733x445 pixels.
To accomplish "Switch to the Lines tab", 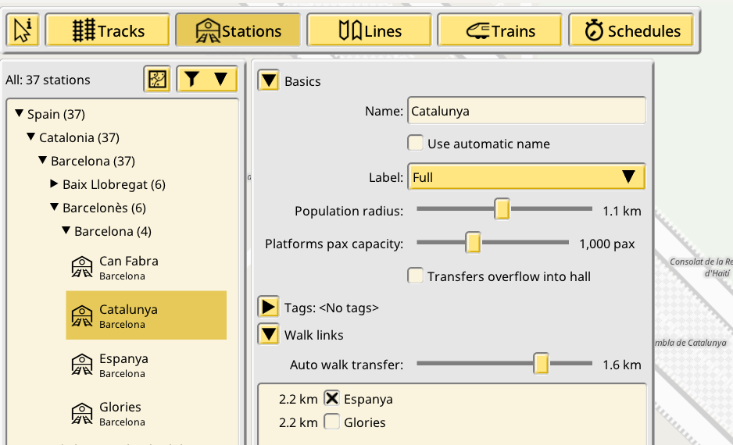I will coord(370,30).
